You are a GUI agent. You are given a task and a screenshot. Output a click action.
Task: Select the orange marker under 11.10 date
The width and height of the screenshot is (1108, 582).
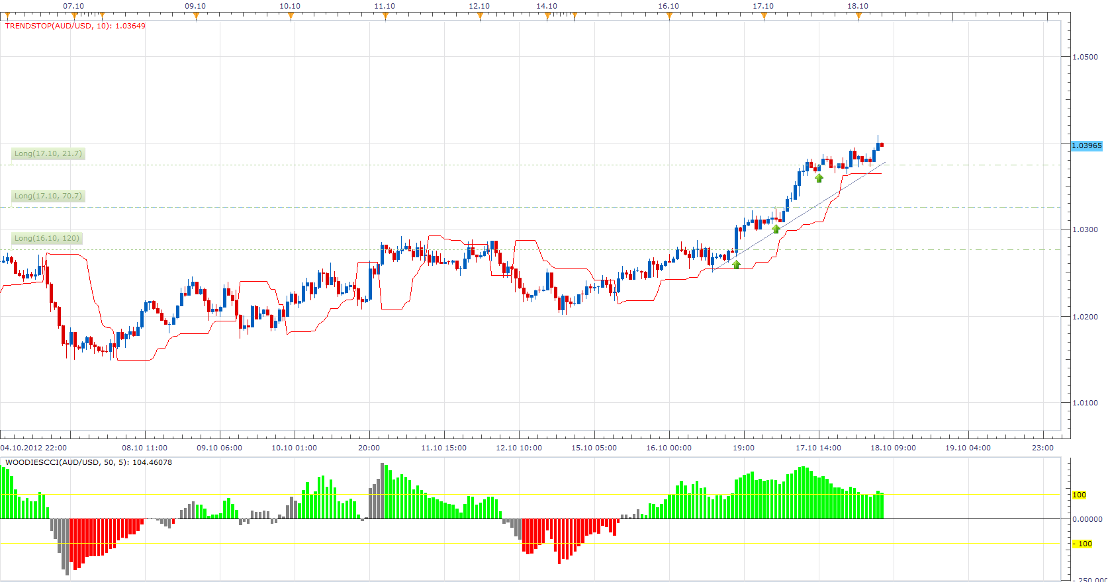[385, 17]
